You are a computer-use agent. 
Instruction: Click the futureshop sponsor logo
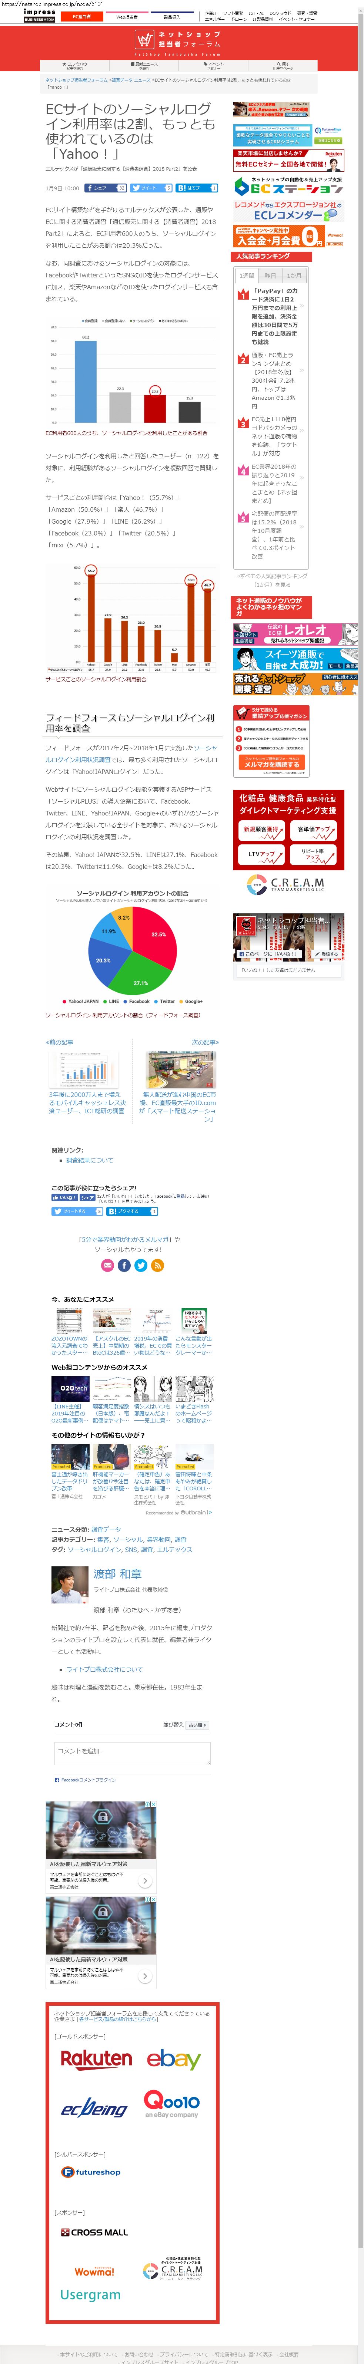[91, 2172]
